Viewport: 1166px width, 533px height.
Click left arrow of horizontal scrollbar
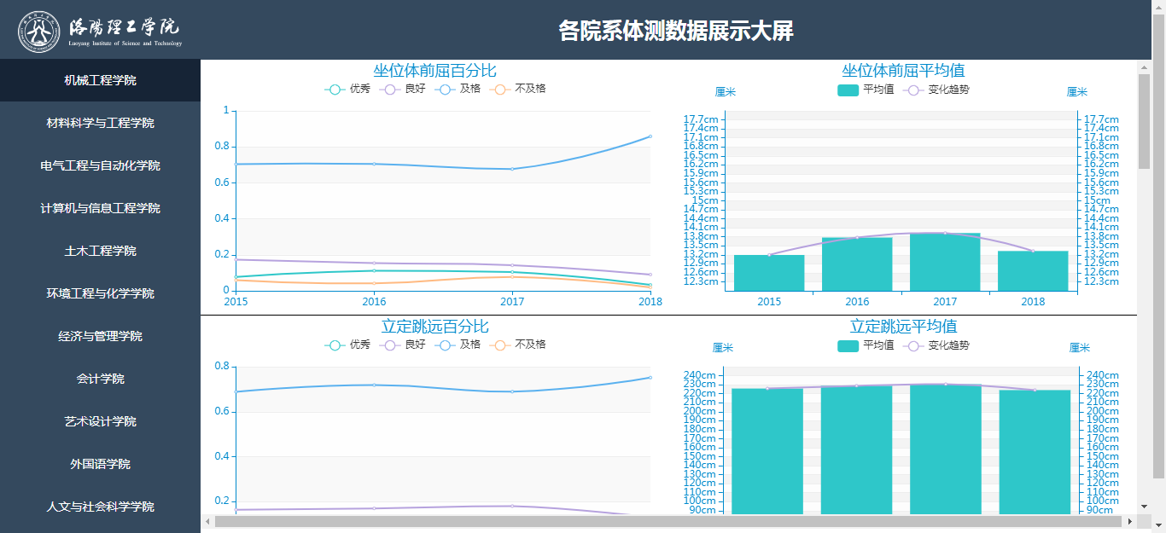click(x=207, y=521)
